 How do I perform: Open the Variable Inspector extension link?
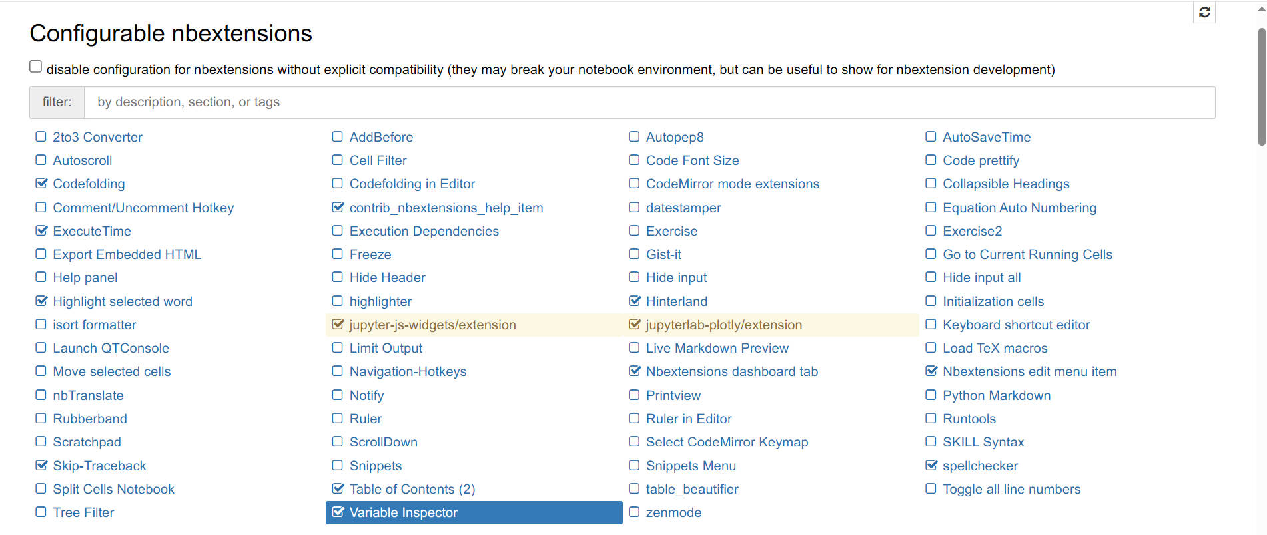click(x=403, y=513)
